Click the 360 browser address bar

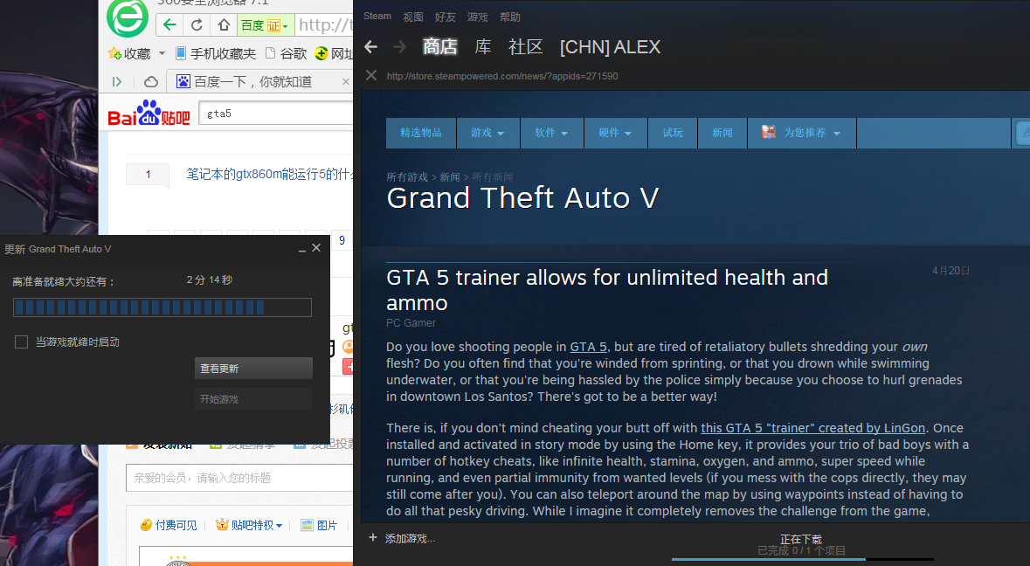click(x=324, y=25)
